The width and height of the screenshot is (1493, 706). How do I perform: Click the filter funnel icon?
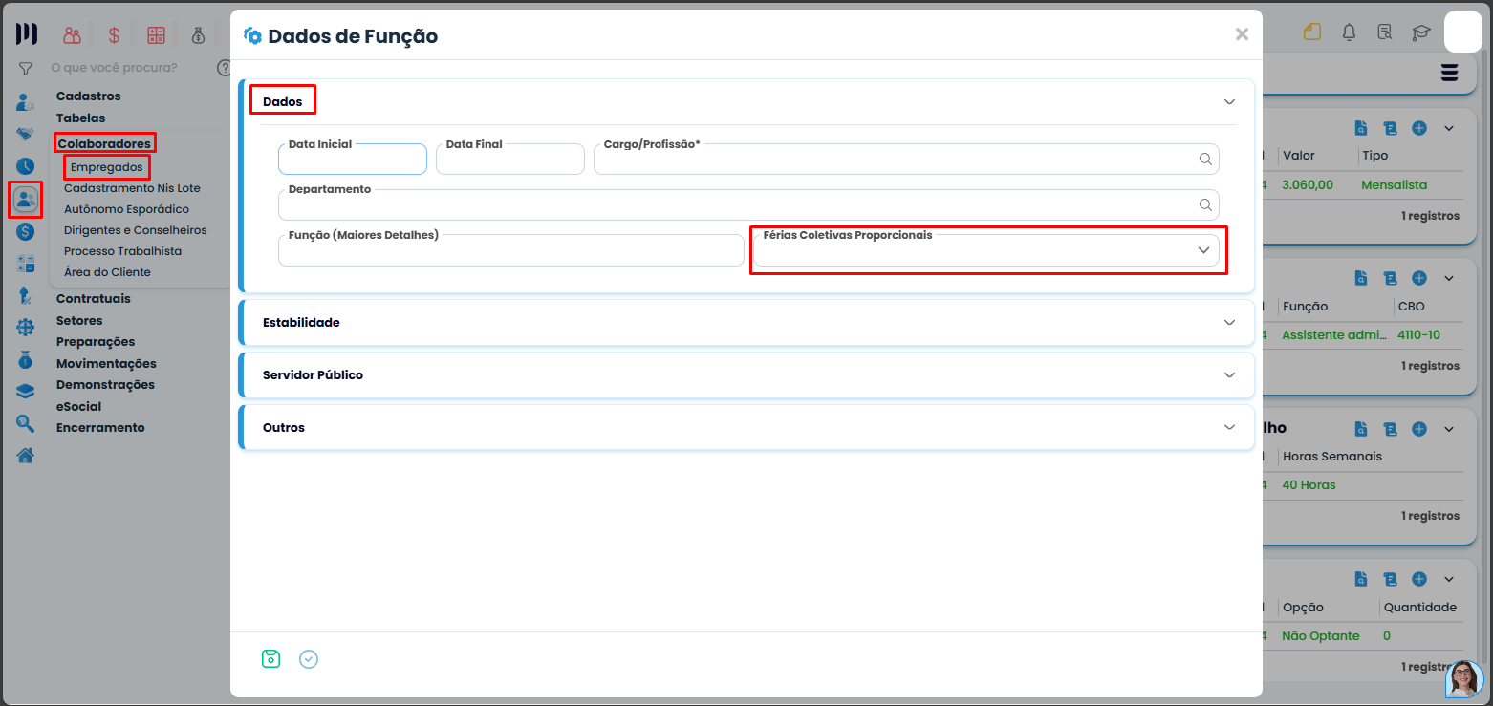coord(26,69)
